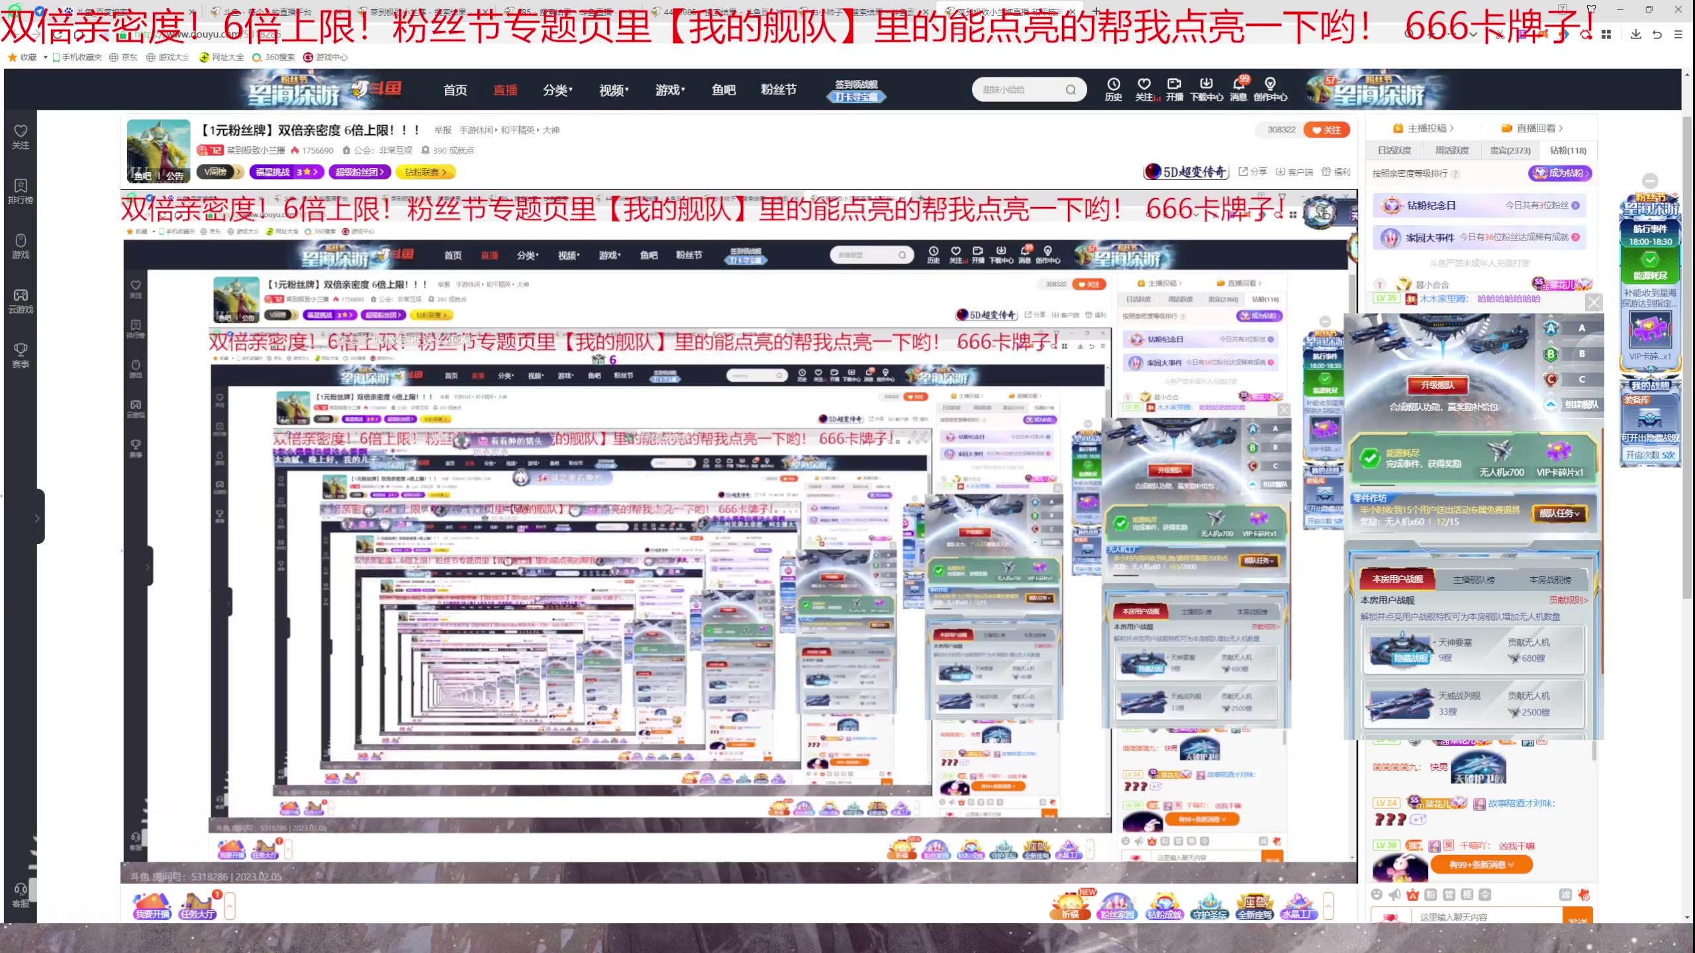Open 赛事 trophy icon in left sidebar

(21, 356)
